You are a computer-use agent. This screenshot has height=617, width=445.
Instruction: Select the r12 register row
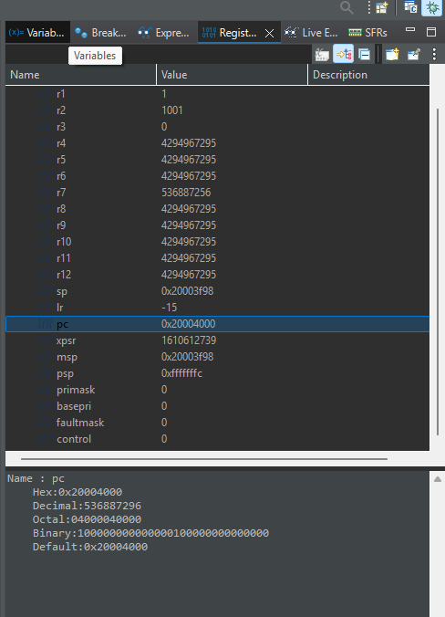click(217, 275)
